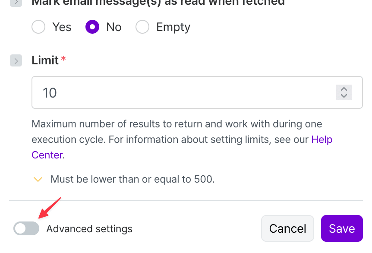372x253 pixels.
Task: Open the Help Center link
Action: 322,139
